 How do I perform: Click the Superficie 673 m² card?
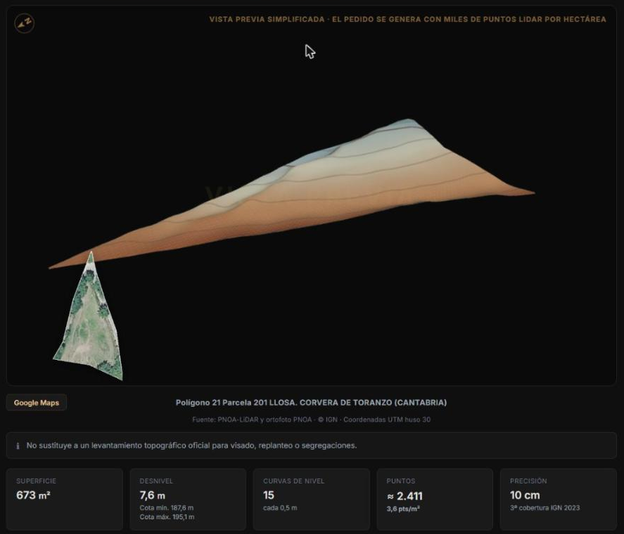point(65,499)
